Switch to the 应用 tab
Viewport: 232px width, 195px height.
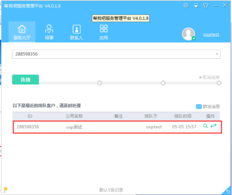[x=103, y=32]
